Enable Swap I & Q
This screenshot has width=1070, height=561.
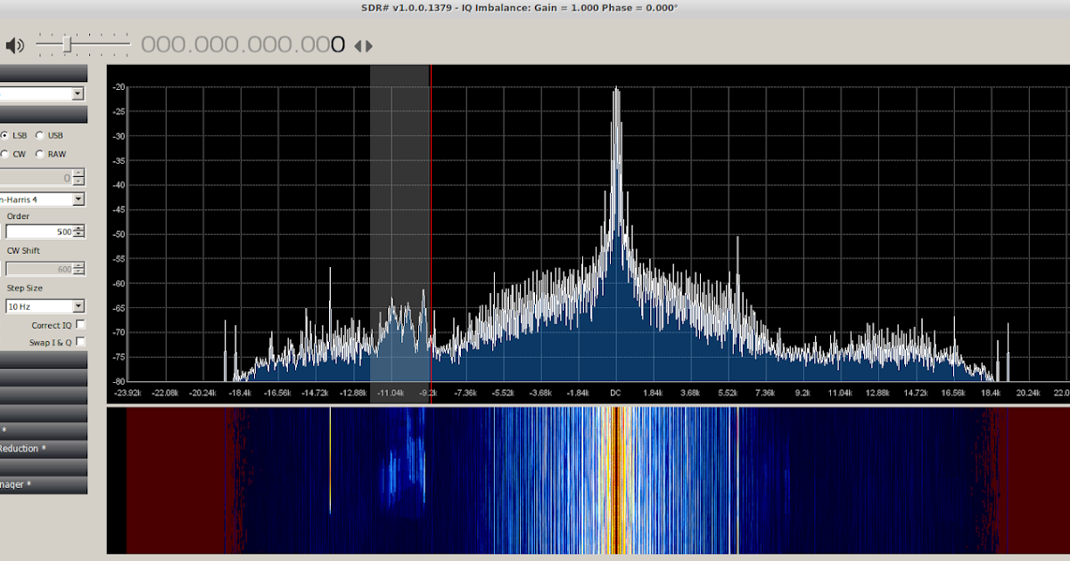(x=79, y=341)
